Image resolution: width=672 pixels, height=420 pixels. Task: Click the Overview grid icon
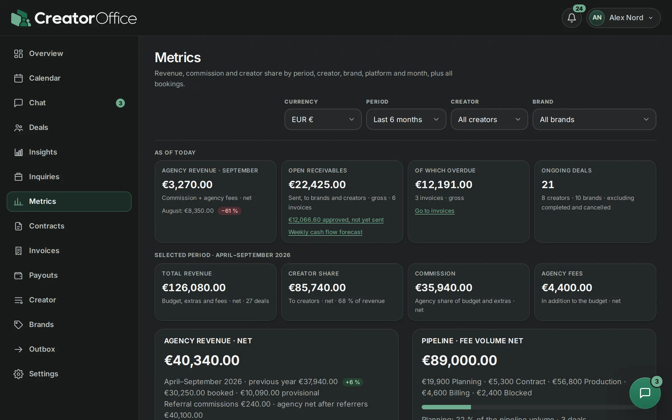[x=18, y=53]
